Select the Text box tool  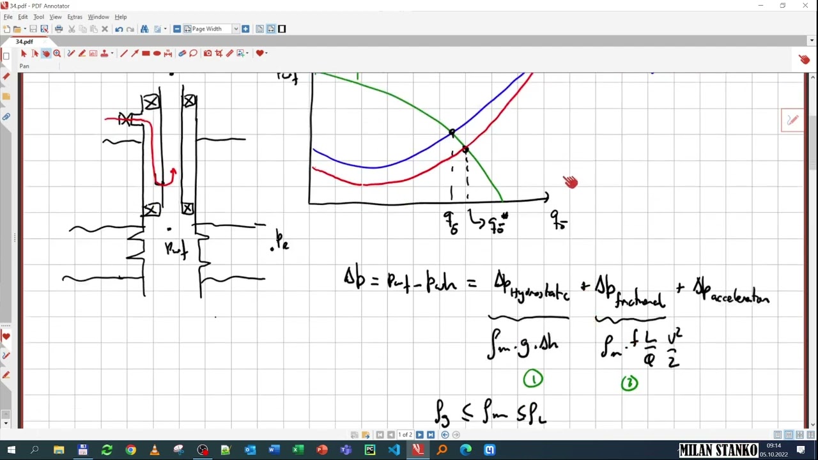click(93, 53)
